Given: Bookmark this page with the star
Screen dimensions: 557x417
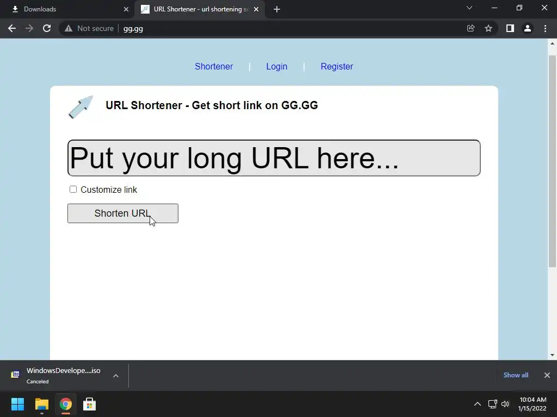Looking at the screenshot, I should click(x=488, y=28).
